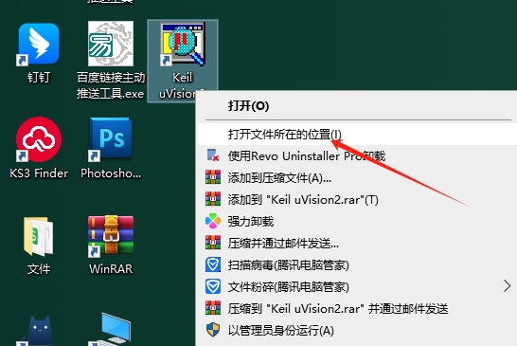Screen dimensions: 517x346
Task: Click the admin shield icon beside 以管理员身份运行
Action: (213, 330)
